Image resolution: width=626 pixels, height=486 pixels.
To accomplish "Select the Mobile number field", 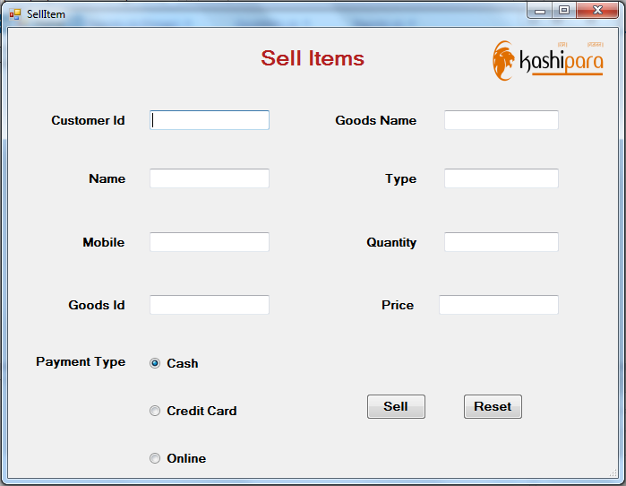I will (x=210, y=242).
